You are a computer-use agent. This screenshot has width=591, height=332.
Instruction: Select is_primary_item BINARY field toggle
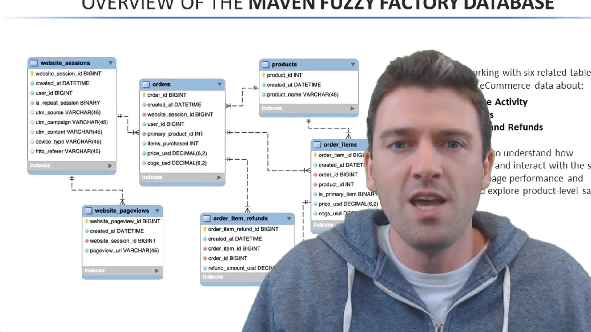click(x=316, y=194)
